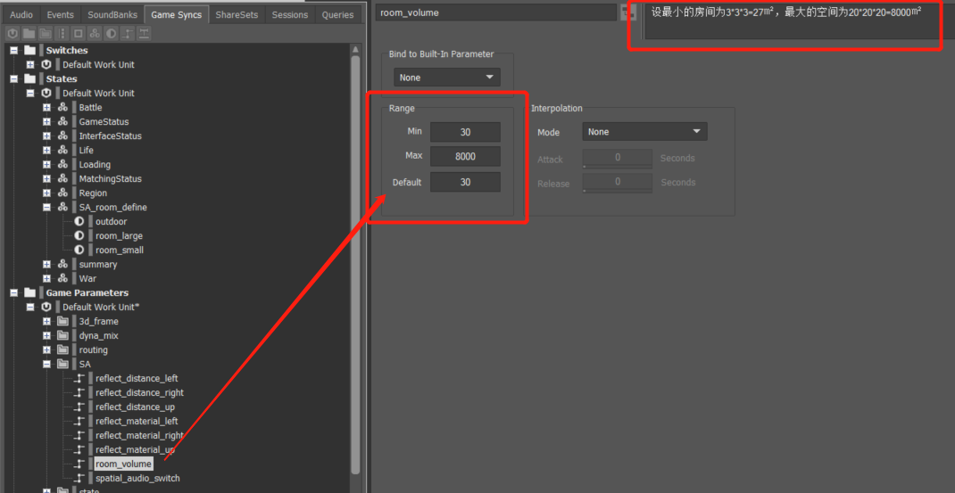
Task: Select the reflect_distance_up parameter
Action: pos(135,407)
